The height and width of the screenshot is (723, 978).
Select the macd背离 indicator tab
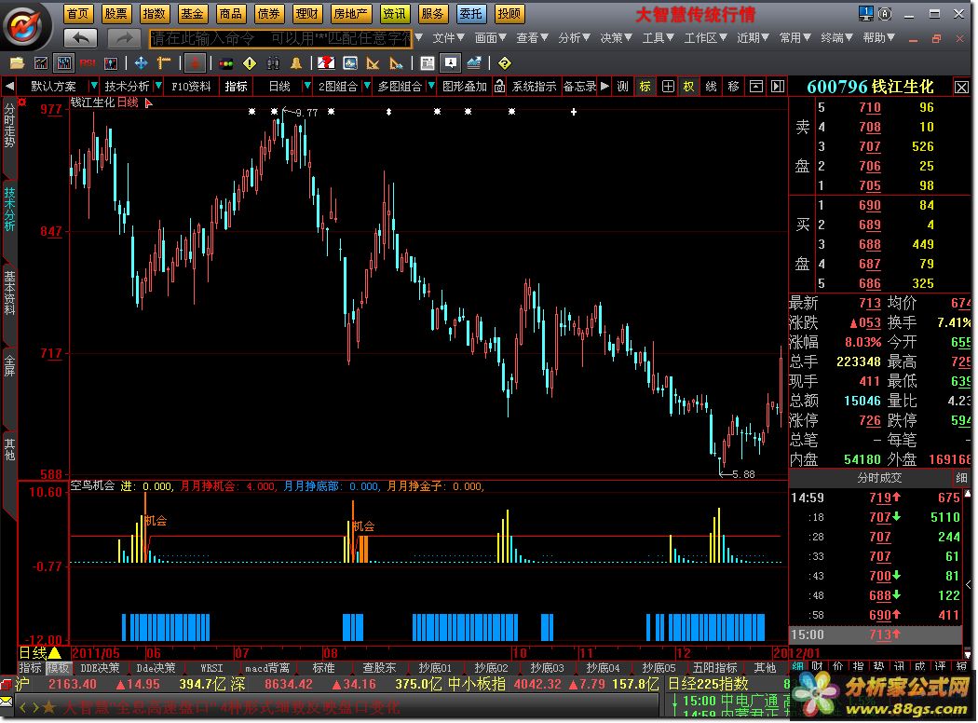point(267,667)
